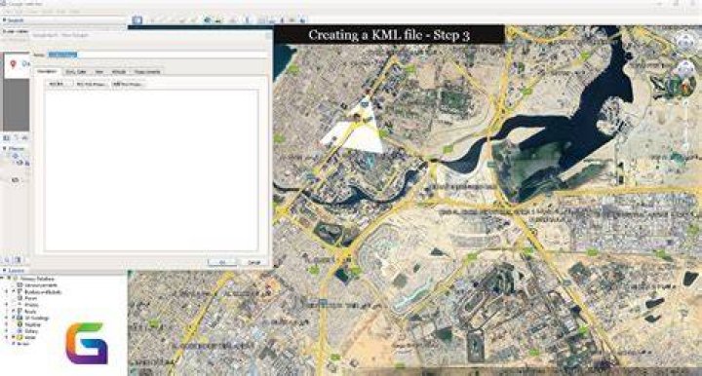Expand the 3D Buildings layer node
Image resolution: width=702 pixels, height=376 pixels.
coord(7,318)
